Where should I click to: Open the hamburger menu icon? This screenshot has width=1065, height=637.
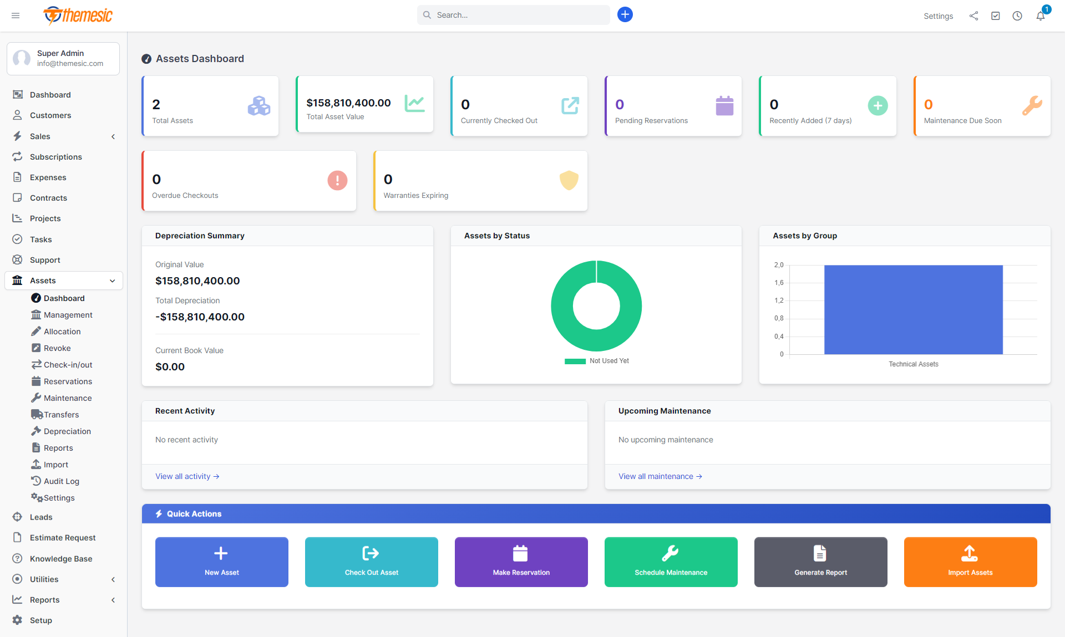16,16
